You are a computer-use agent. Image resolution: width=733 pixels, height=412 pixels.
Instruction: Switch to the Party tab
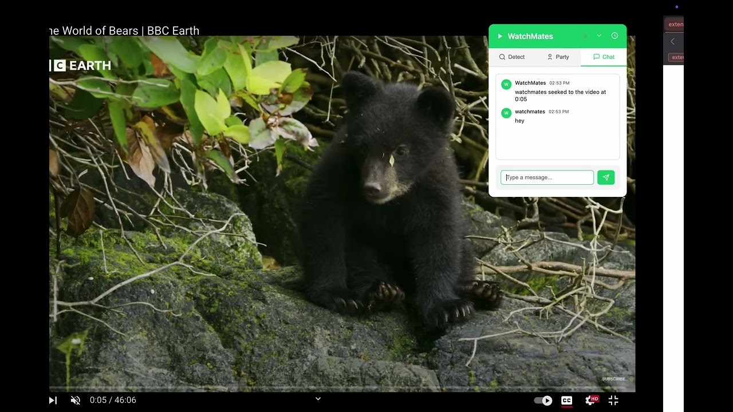point(558,57)
